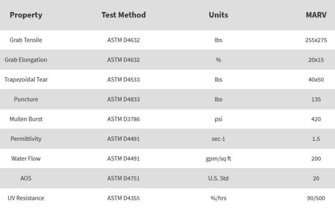This screenshot has width=335, height=211.
Task: Click the ASTM D3786 test method cell
Action: coord(123,119)
